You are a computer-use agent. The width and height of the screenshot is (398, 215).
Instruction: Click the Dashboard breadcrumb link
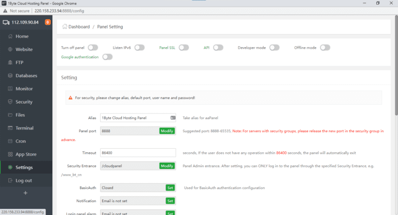click(x=79, y=26)
